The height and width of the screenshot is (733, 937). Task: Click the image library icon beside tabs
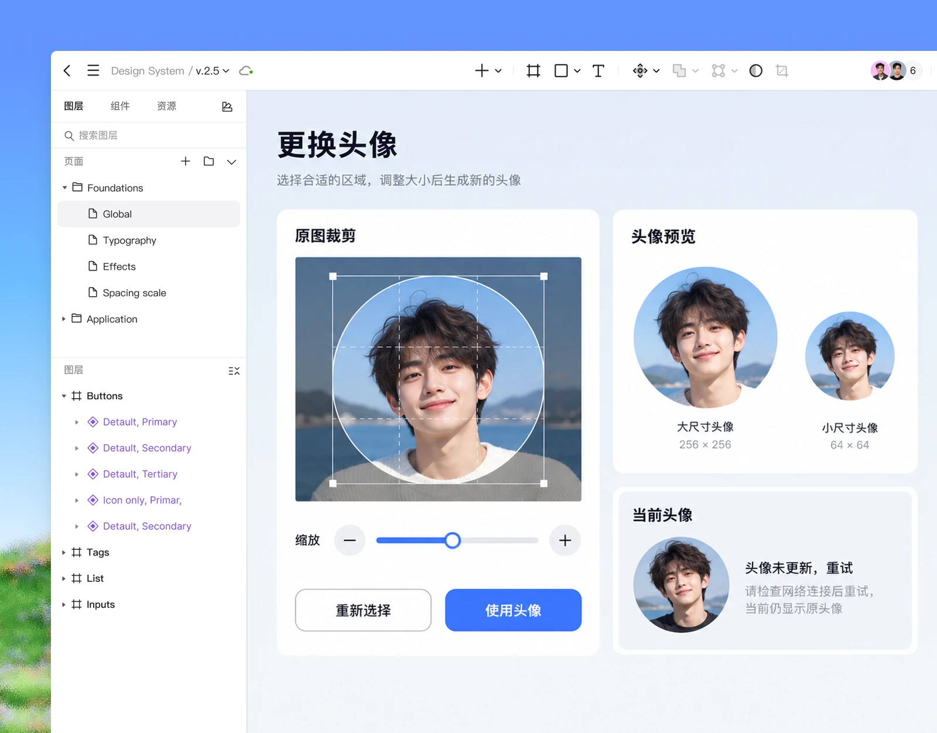click(x=227, y=107)
